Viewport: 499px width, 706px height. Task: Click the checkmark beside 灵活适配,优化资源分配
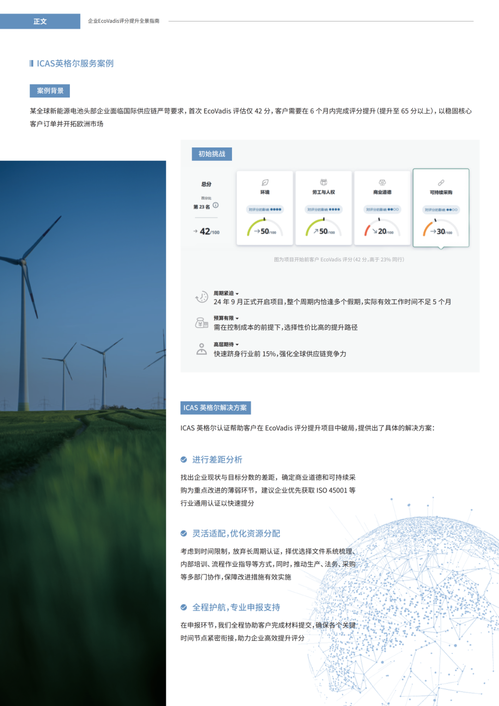click(184, 534)
